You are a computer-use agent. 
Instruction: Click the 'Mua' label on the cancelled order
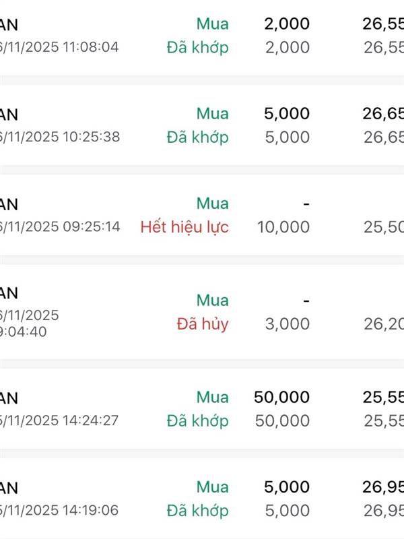213,300
